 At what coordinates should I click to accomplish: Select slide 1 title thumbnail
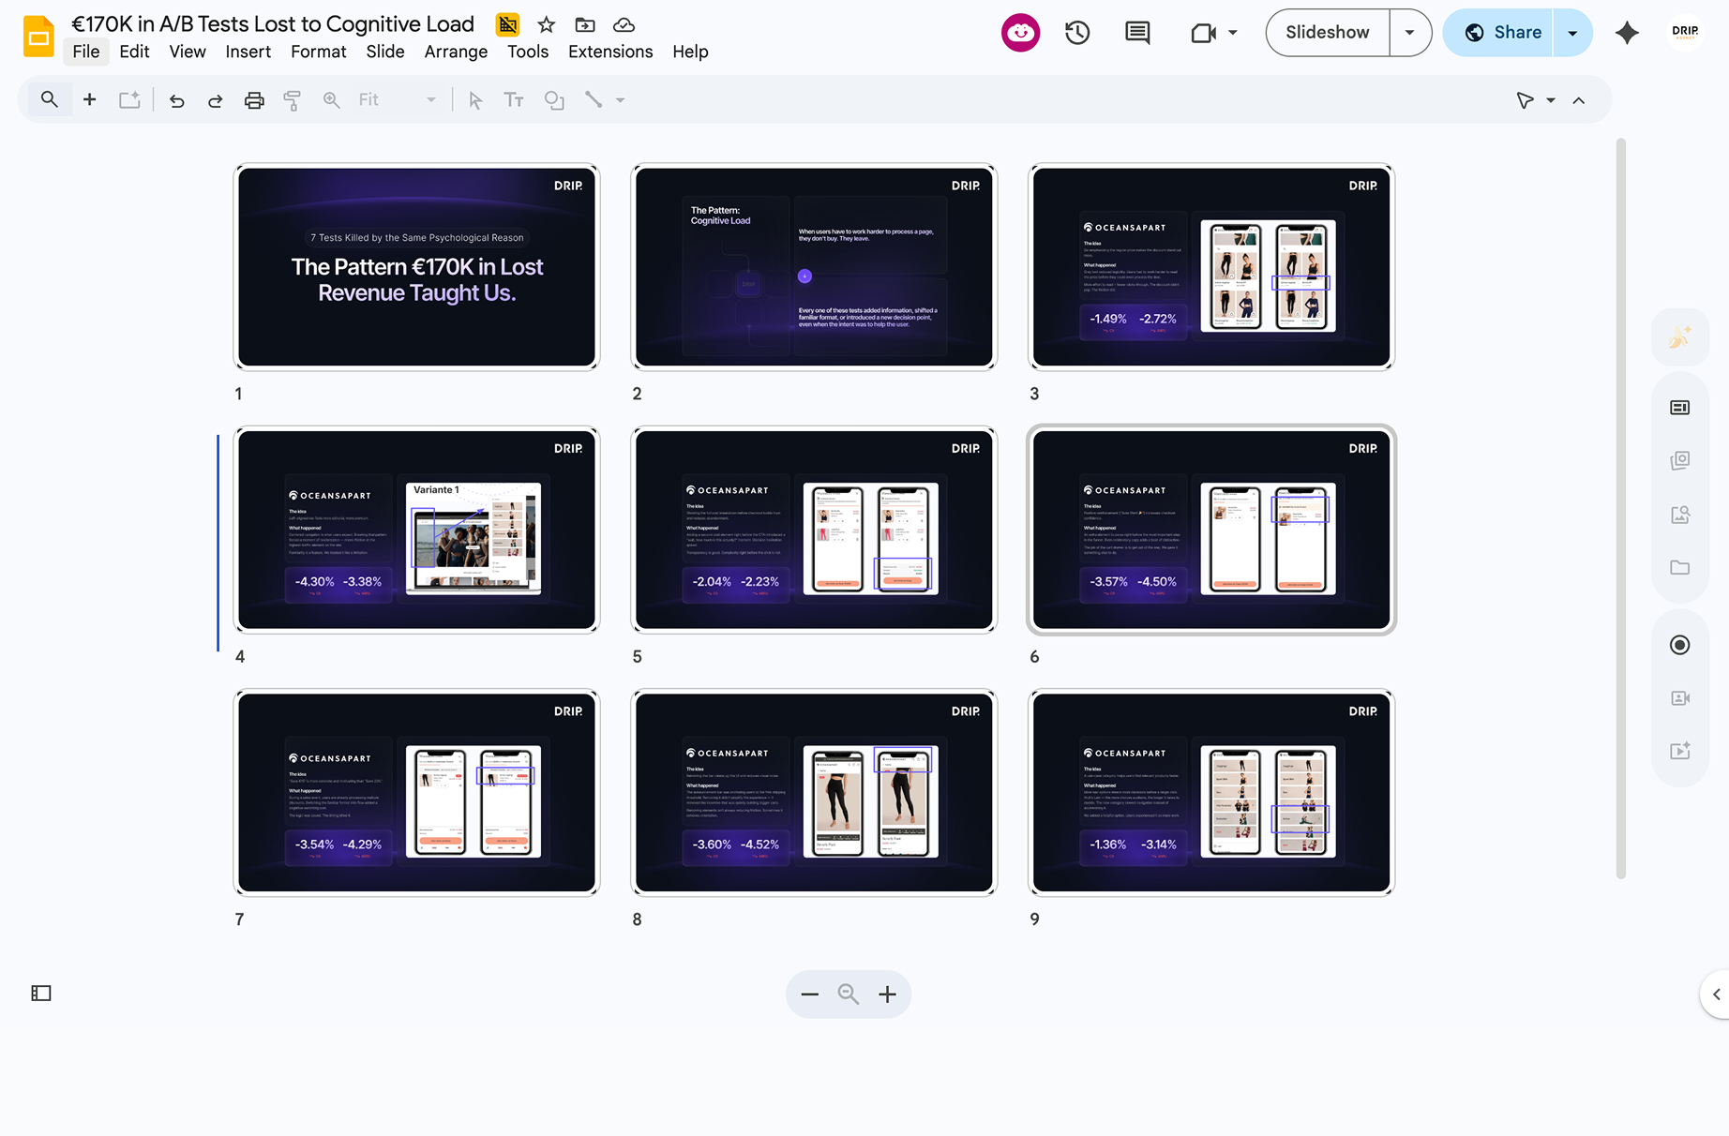[416, 267]
